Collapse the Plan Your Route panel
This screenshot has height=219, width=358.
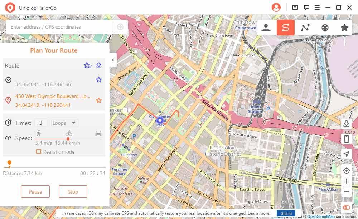pos(113,60)
